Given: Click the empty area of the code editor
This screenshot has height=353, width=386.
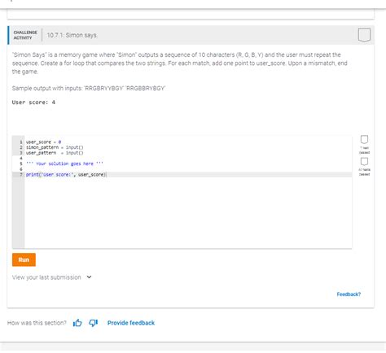Looking at the screenshot, I should pos(188,213).
